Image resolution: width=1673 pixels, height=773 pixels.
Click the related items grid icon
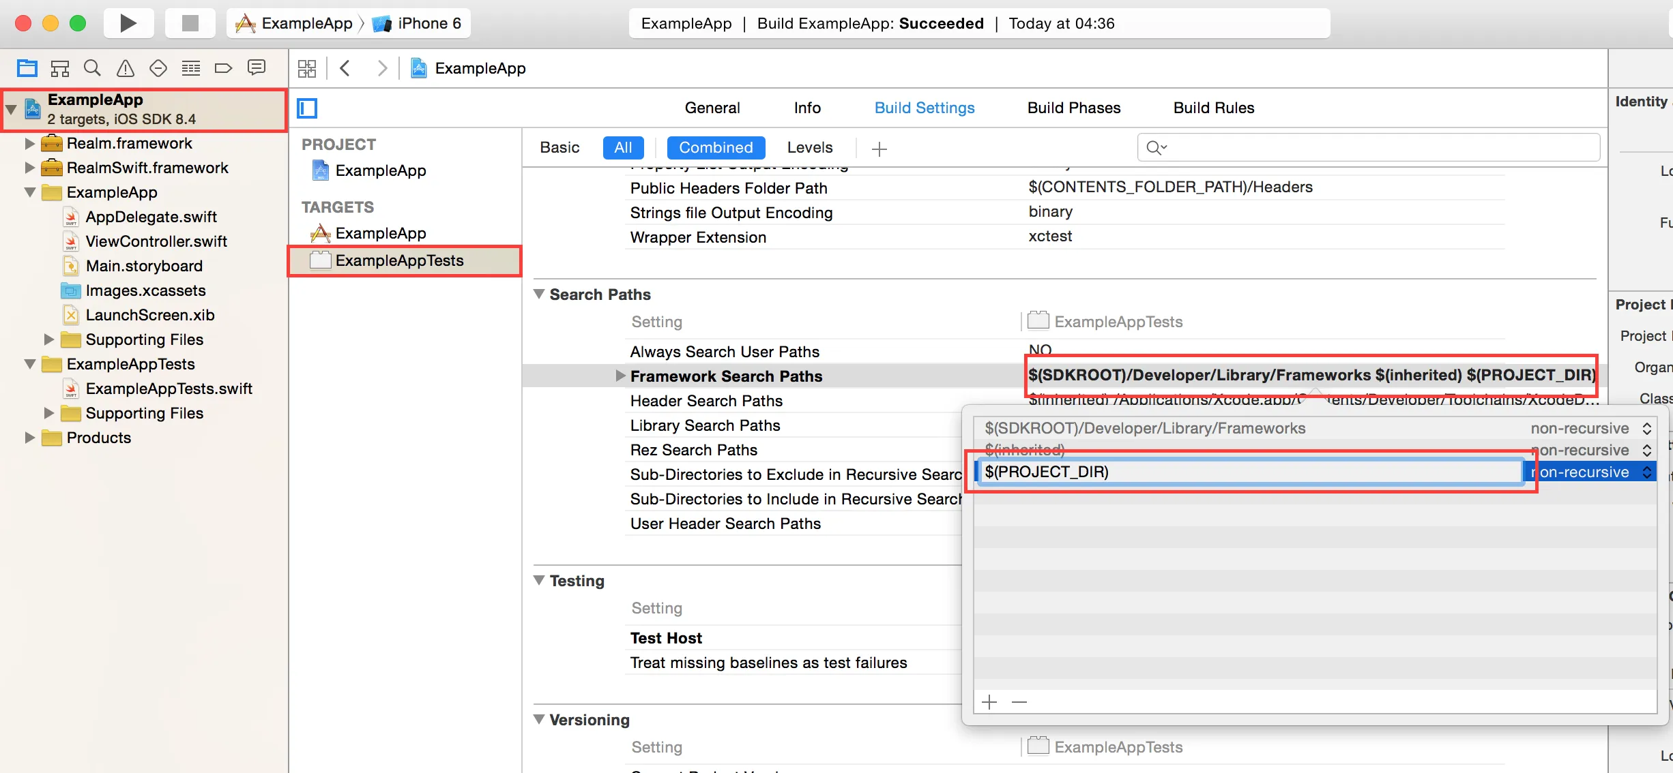(307, 68)
